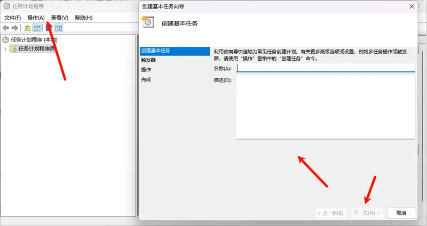This screenshot has height=226, width=427.
Task: Toggle the show/hide action pane icon
Action: (59, 28)
